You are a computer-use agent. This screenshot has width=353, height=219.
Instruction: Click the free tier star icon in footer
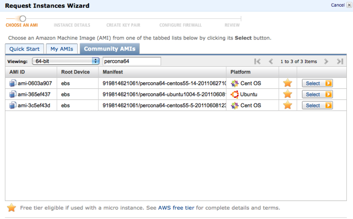[11, 208]
